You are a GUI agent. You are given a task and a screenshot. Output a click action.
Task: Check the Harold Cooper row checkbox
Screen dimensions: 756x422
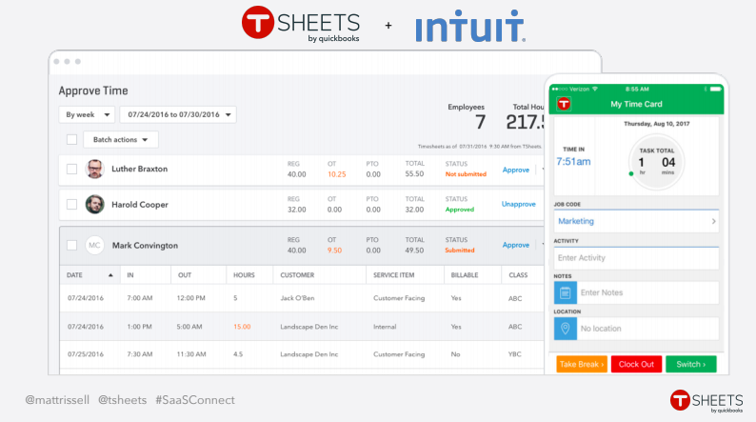coord(71,205)
